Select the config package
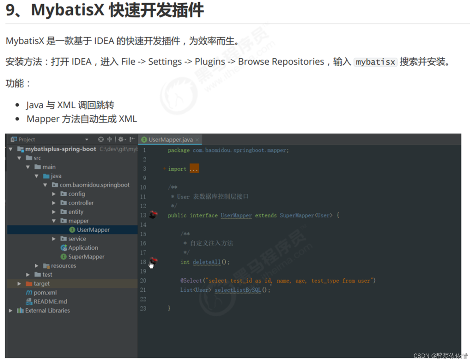The image size is (473, 362). 76,194
